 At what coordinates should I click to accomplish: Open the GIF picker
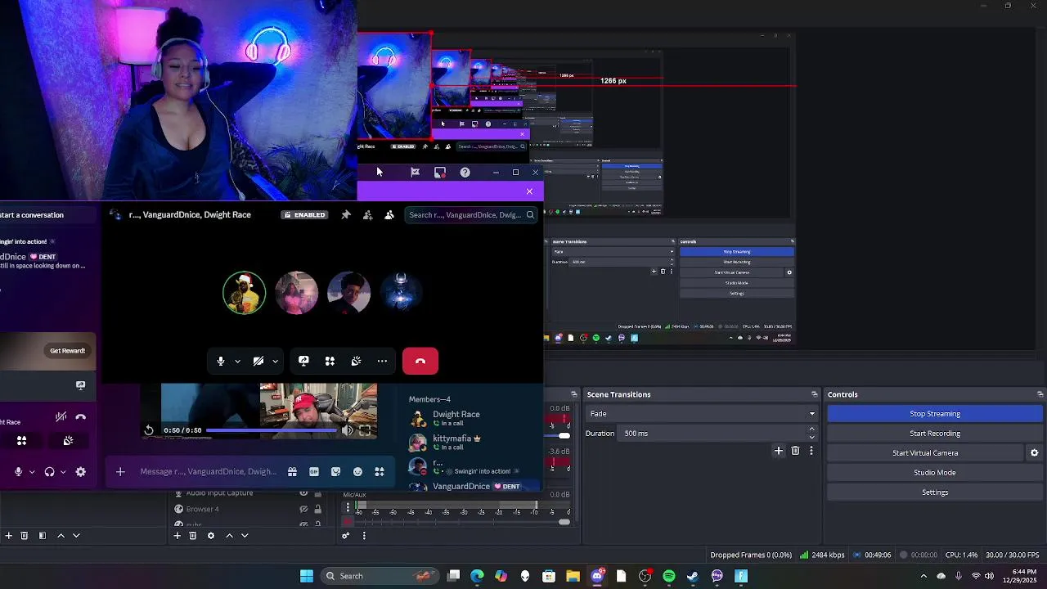[x=314, y=471]
